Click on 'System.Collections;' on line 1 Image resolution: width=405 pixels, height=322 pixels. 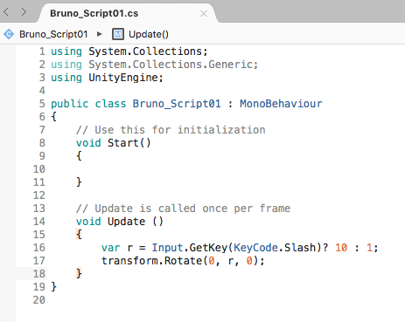148,51
